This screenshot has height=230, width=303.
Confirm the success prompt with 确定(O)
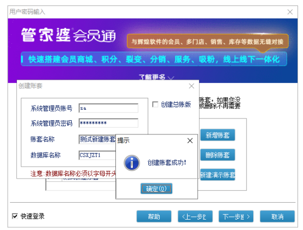coord(156,188)
